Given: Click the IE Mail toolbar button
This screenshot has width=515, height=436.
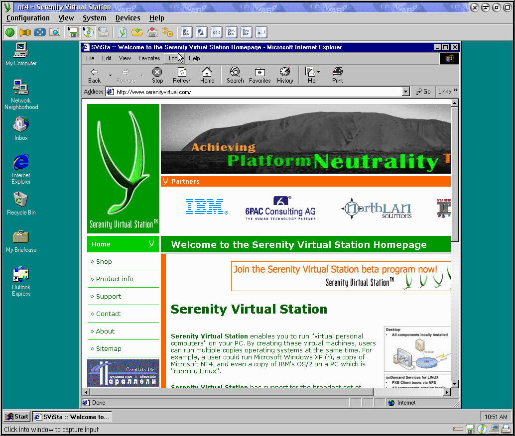Looking at the screenshot, I should [312, 75].
